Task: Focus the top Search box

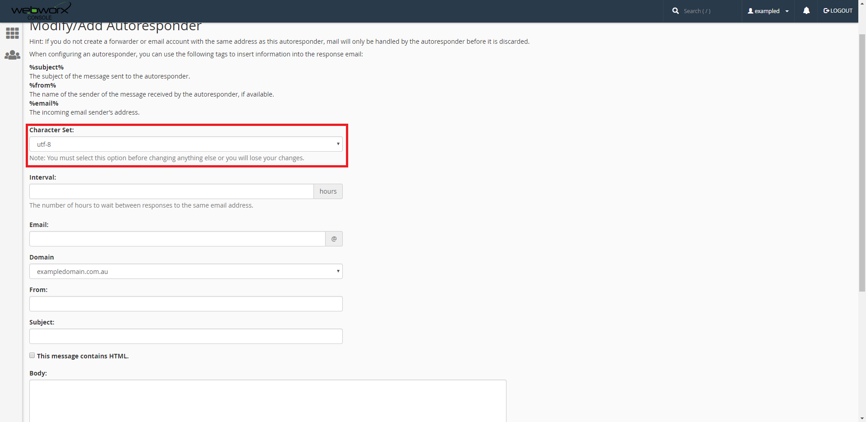Action: tap(708, 11)
